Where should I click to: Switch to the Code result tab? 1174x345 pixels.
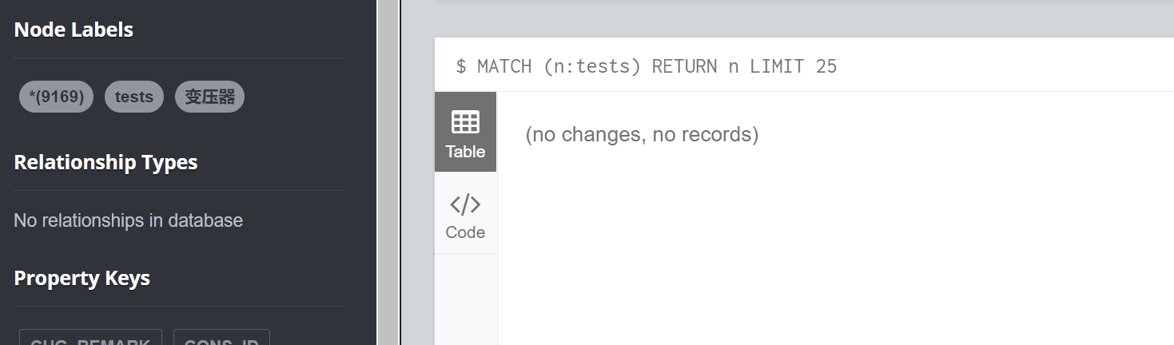point(465,213)
